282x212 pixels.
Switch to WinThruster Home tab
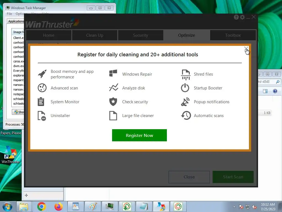(x=48, y=35)
